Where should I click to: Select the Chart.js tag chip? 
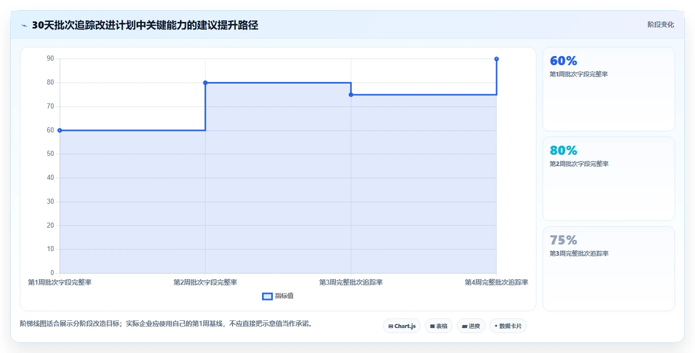(402, 326)
